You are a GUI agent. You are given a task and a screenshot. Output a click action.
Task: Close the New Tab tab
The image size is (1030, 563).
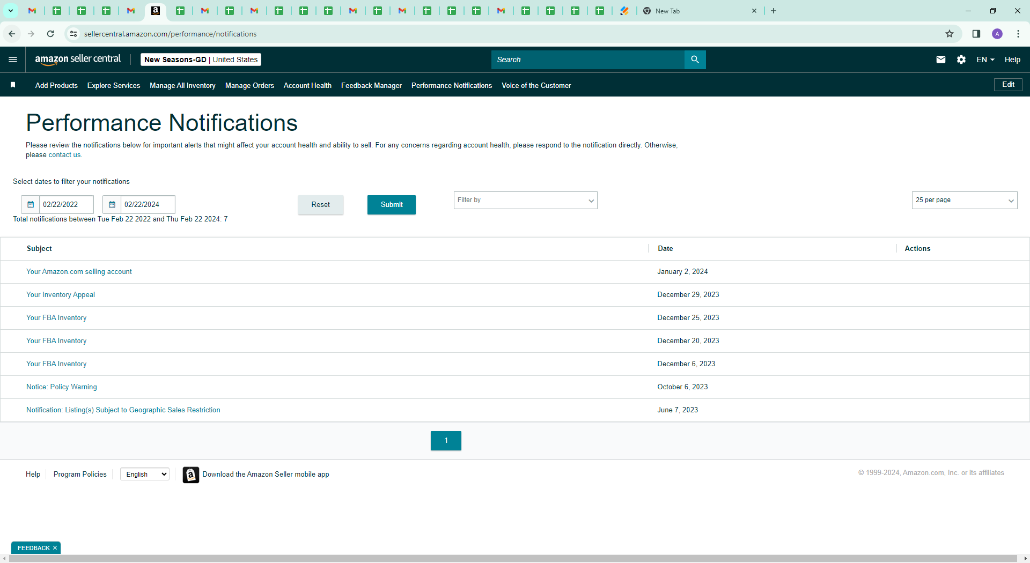point(754,11)
